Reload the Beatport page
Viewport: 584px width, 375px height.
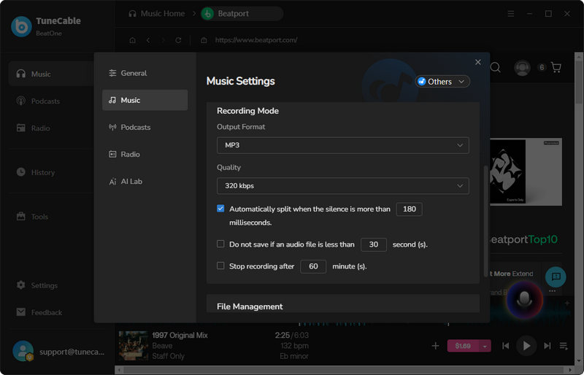click(x=178, y=40)
